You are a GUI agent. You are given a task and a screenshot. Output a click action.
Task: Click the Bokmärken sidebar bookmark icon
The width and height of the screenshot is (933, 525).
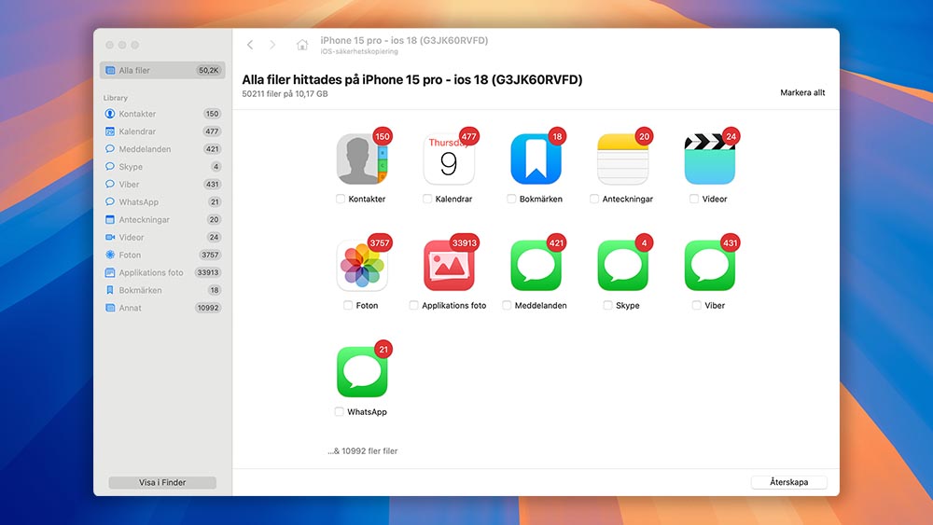pyautogui.click(x=109, y=290)
